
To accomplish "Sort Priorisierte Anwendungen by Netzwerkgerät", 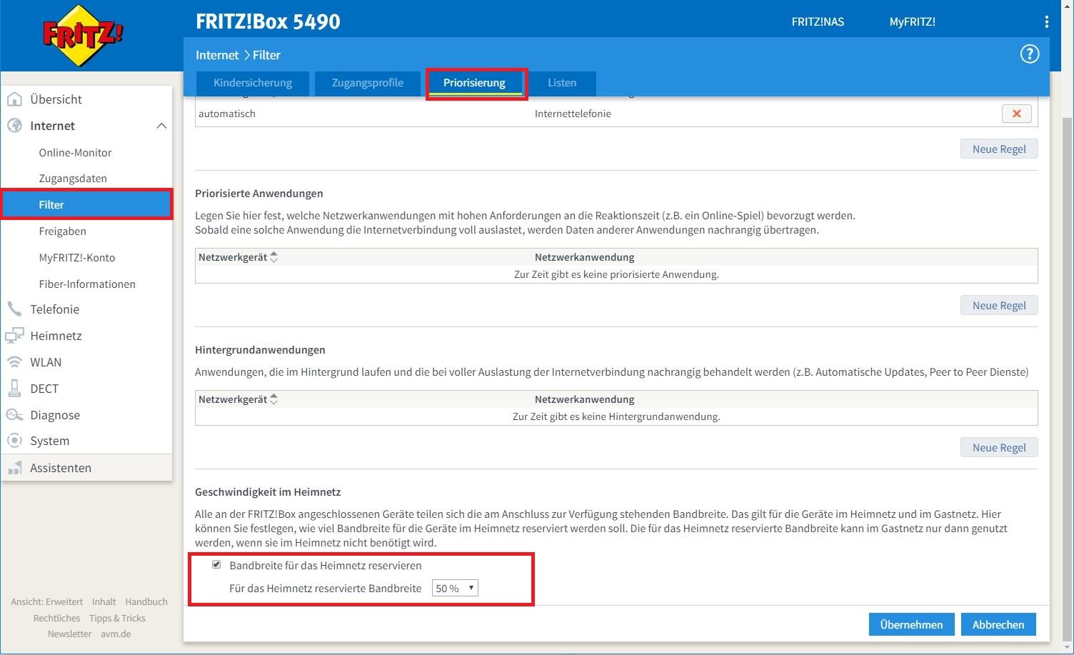I will coord(273,257).
